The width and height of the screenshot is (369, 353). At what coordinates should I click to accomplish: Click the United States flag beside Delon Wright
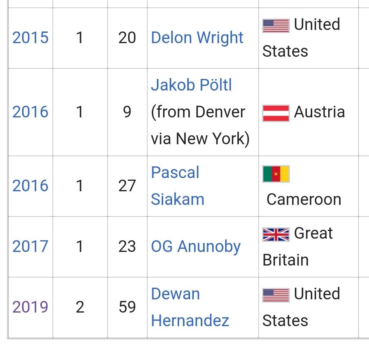click(x=276, y=26)
